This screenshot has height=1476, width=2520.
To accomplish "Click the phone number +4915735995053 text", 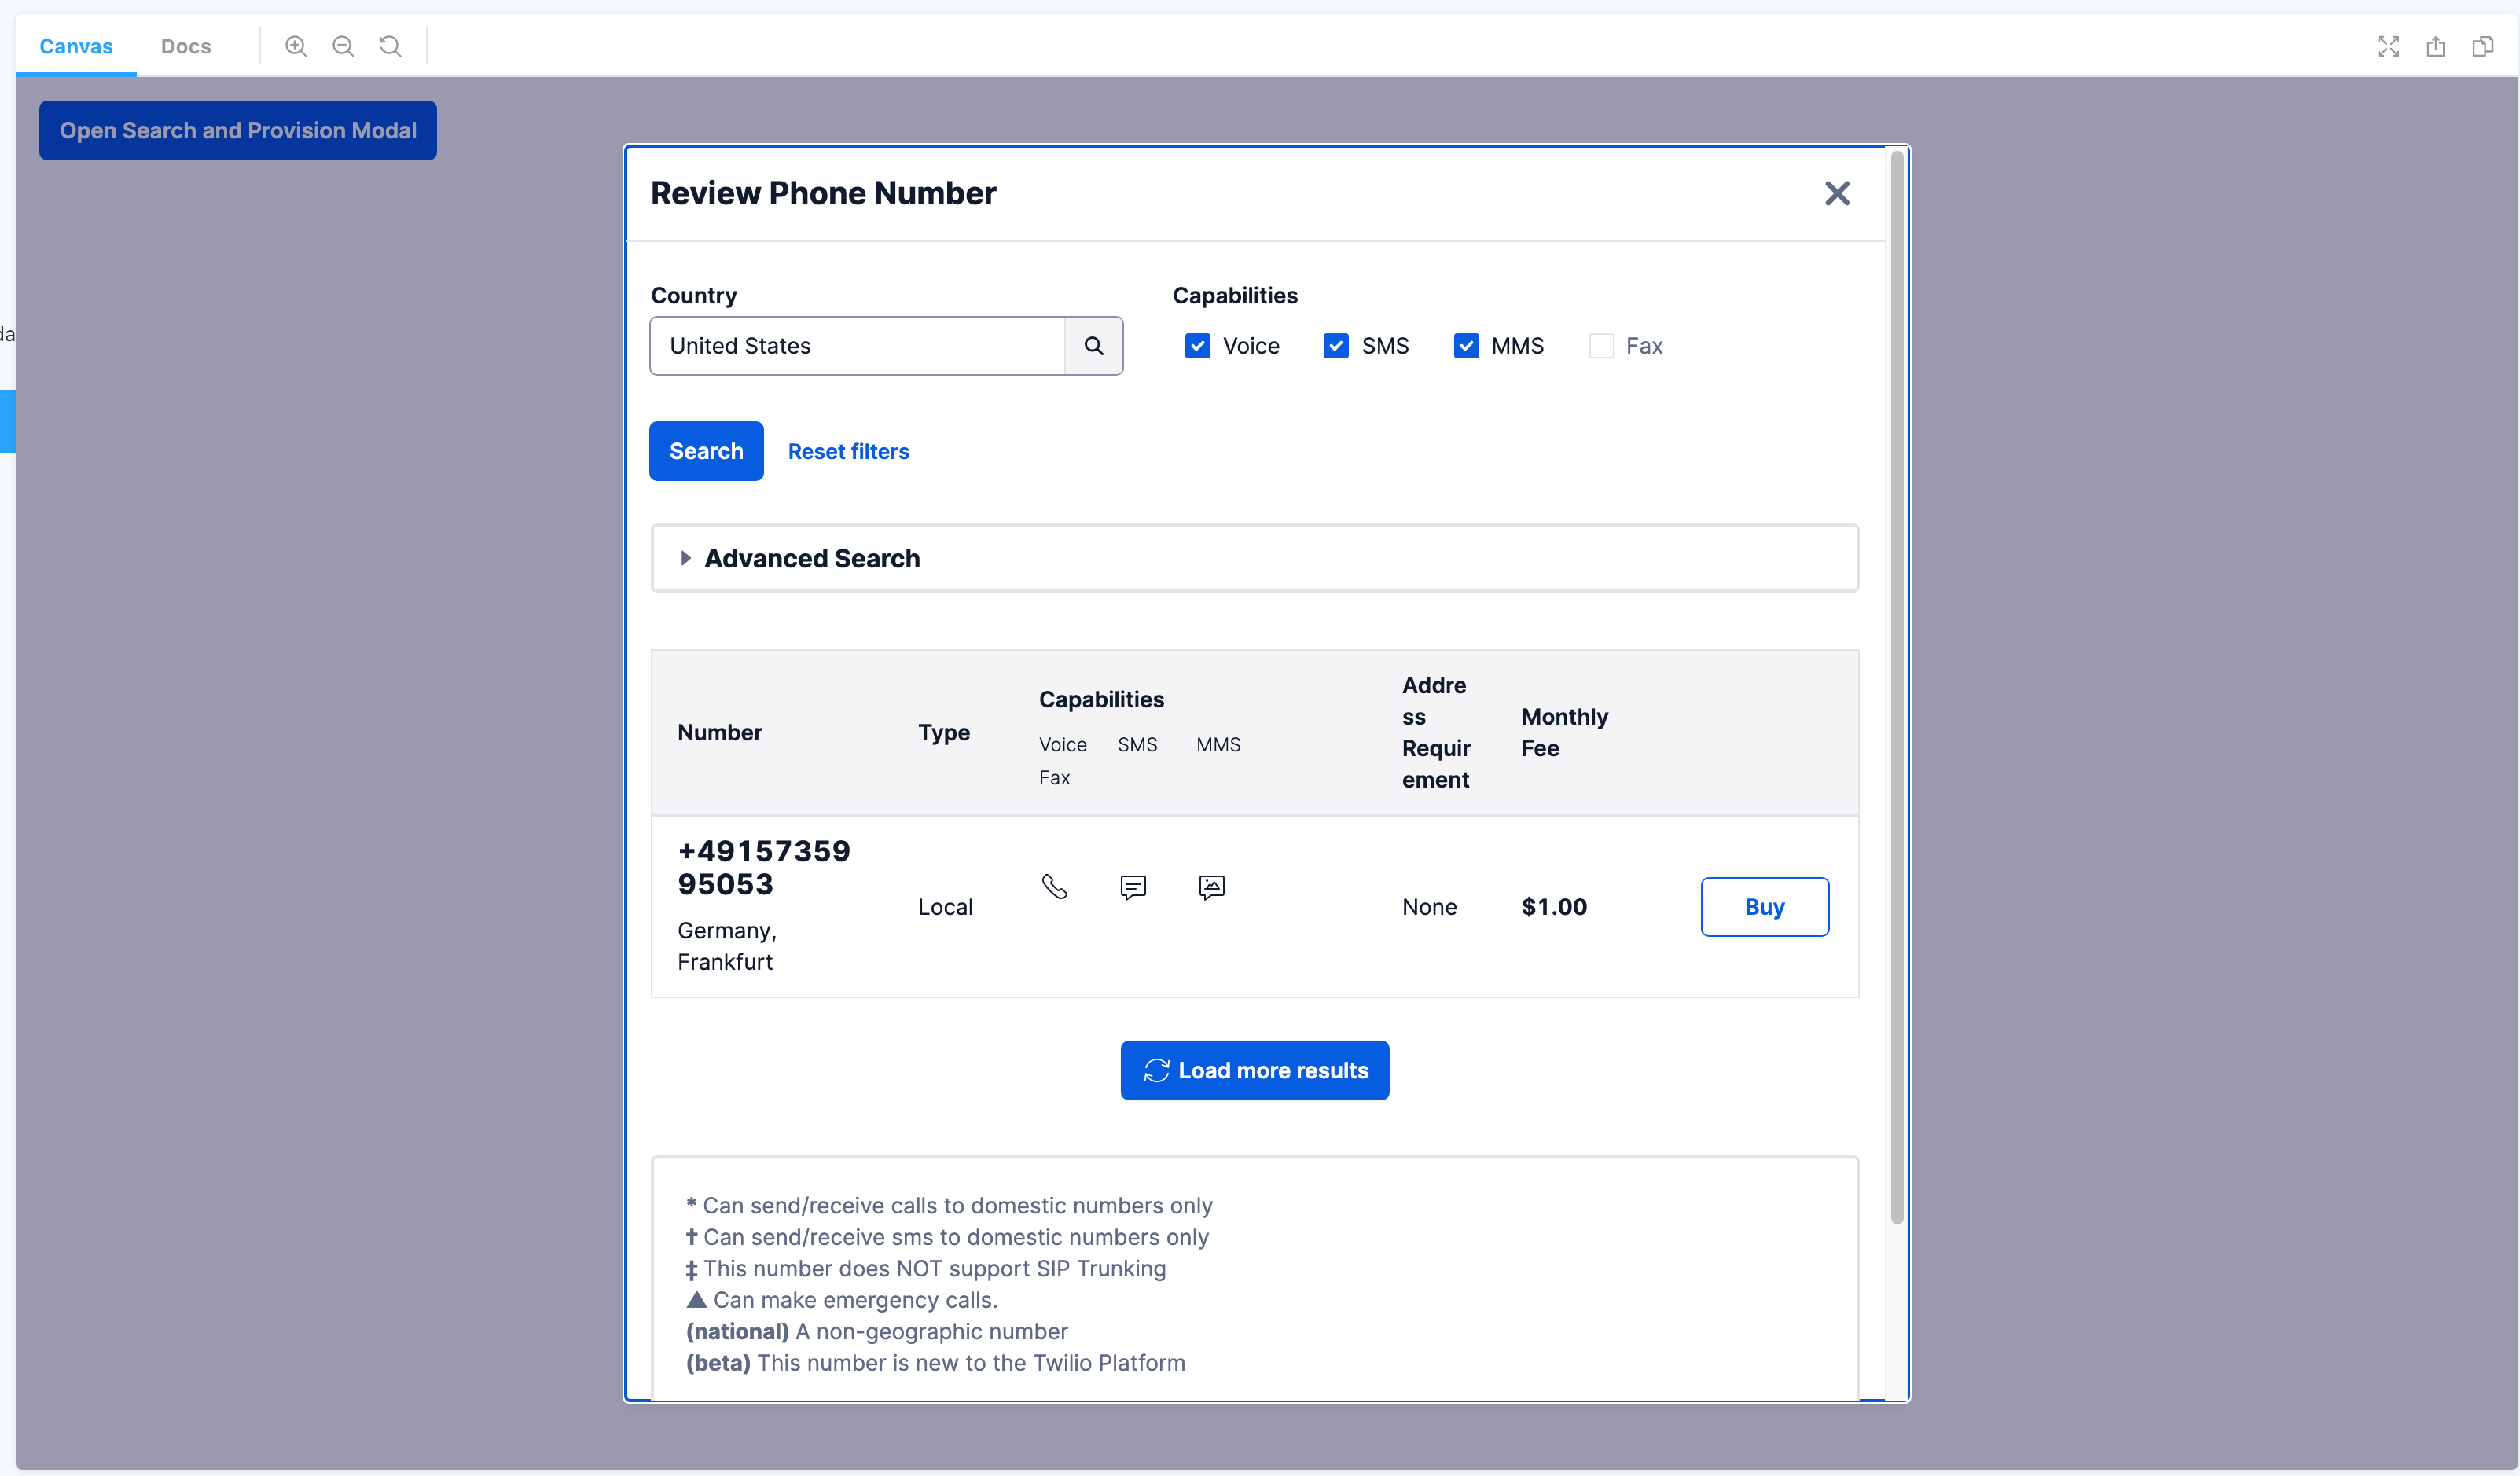I will click(764, 868).
